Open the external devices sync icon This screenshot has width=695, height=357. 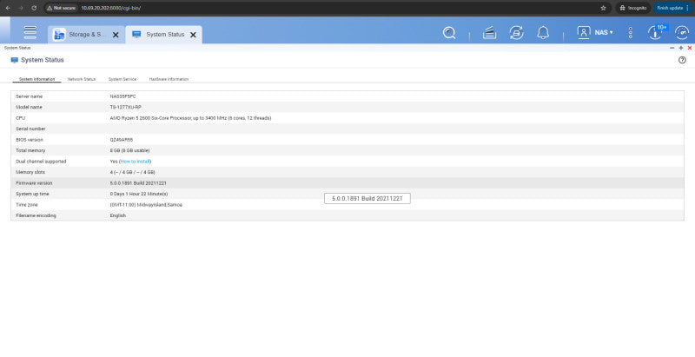516,33
